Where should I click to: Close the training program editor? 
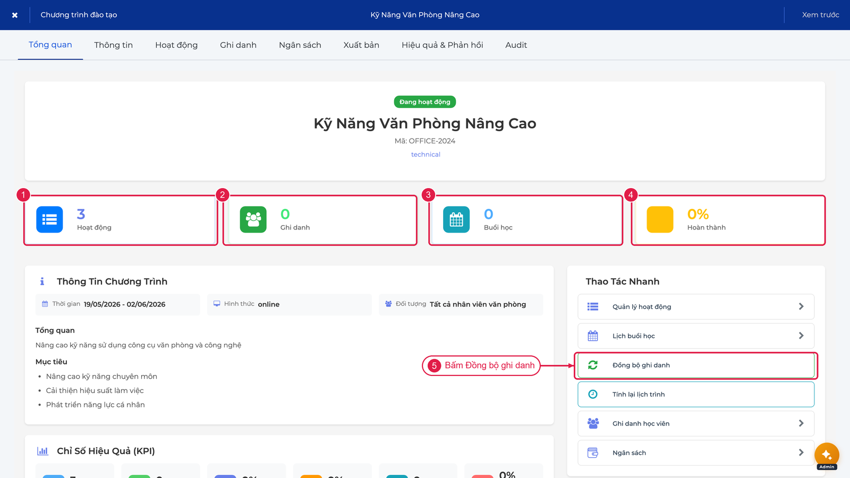tap(15, 15)
